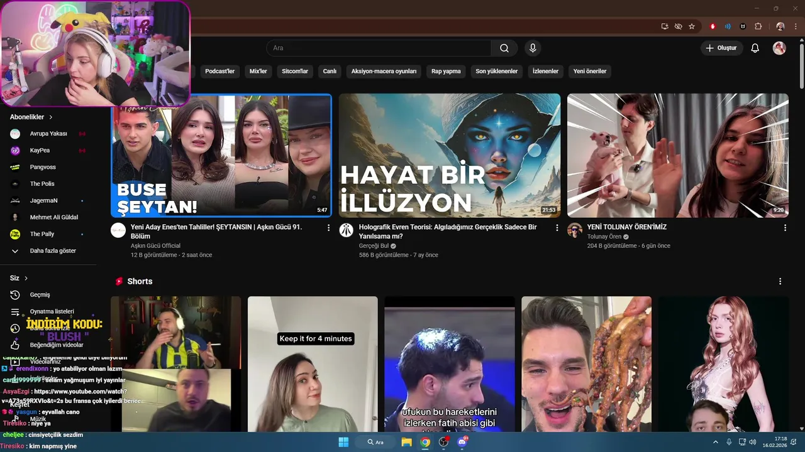Start voice search with the microphone icon
This screenshot has width=805, height=452.
pos(533,48)
